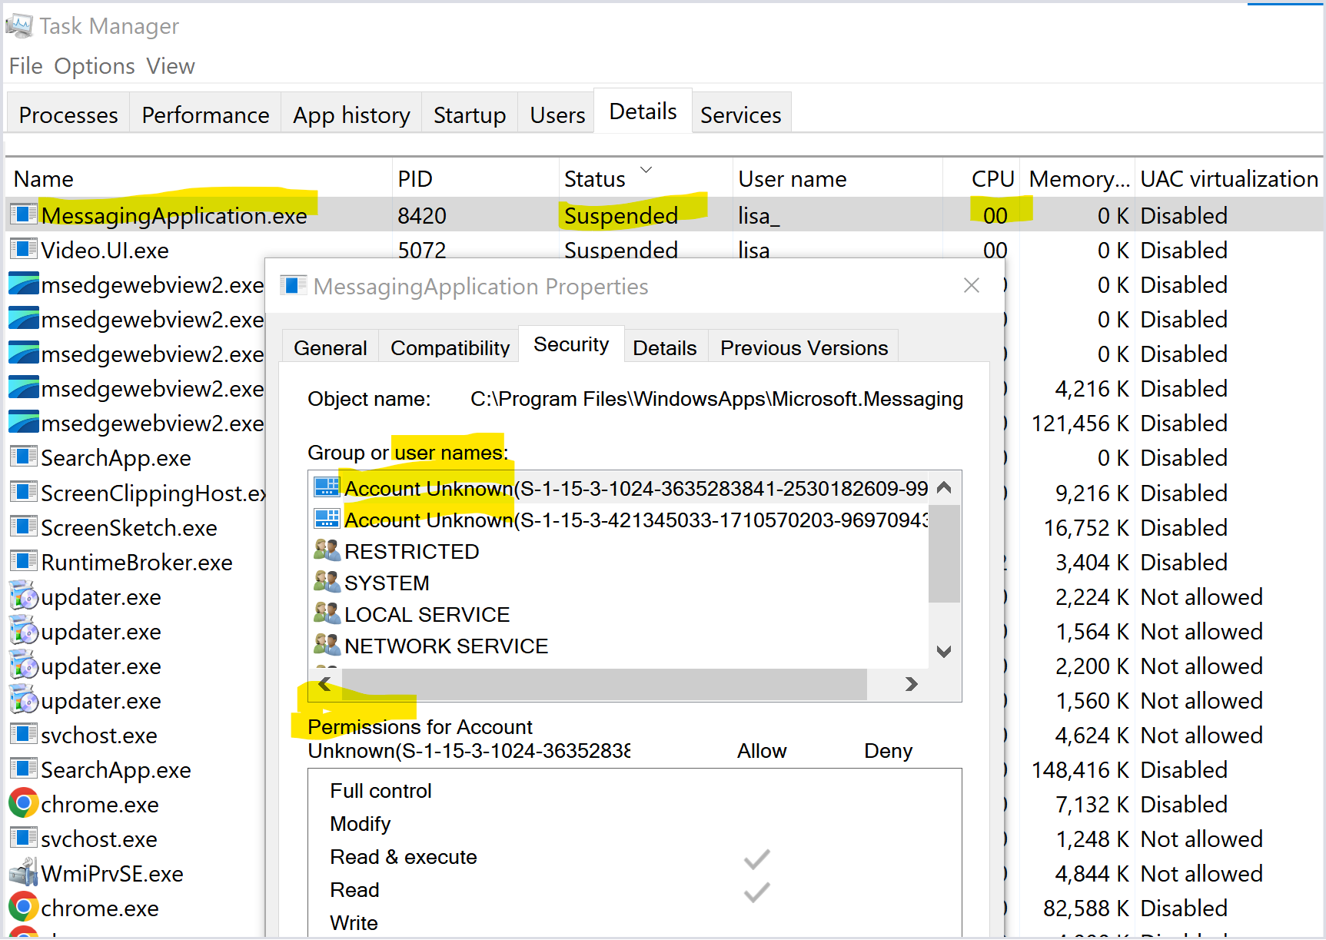Close the MessagingApplication Properties dialog
Screen dimensions: 1326x940
coord(972,285)
